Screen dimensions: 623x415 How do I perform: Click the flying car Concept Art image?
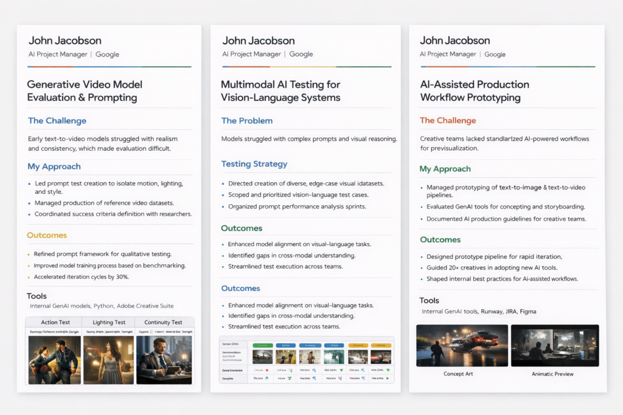[462, 345]
